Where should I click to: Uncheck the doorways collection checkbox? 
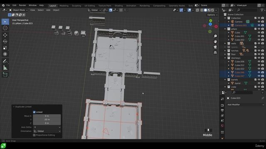point(255,58)
